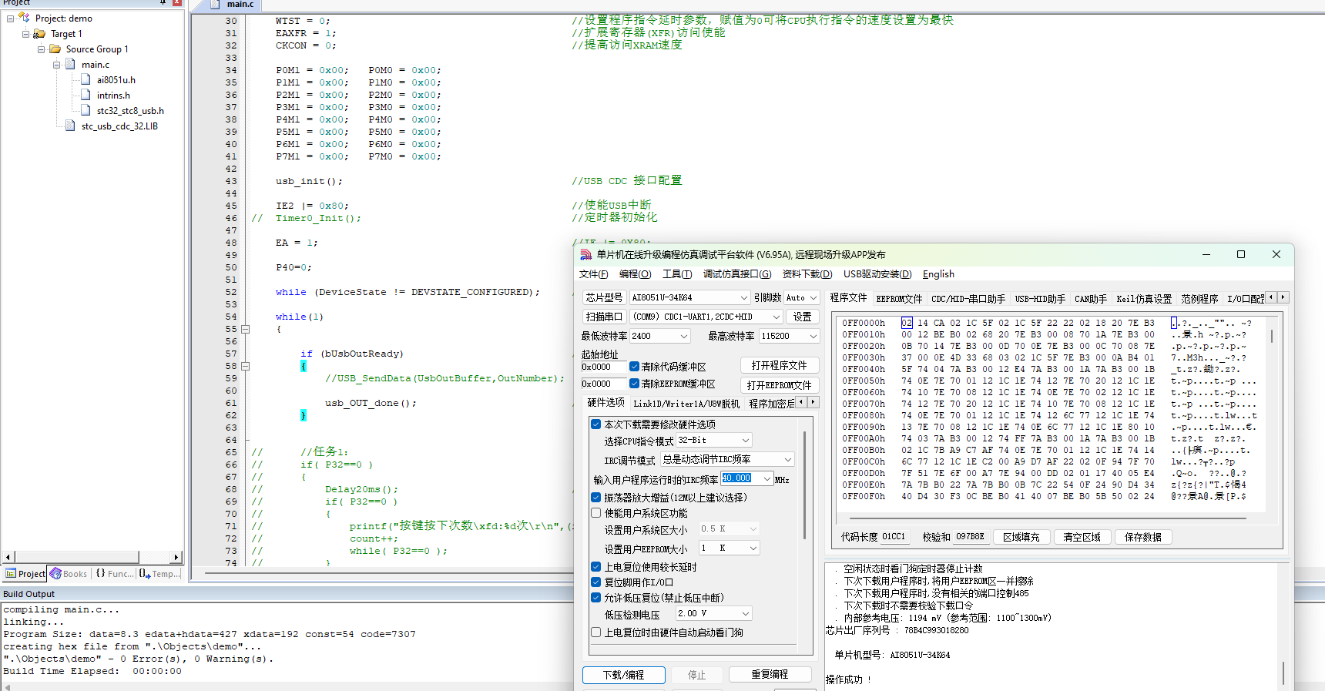Screen dimensions: 1325x691
Task: Open the ai8051u.h file icon
Action: coord(86,79)
